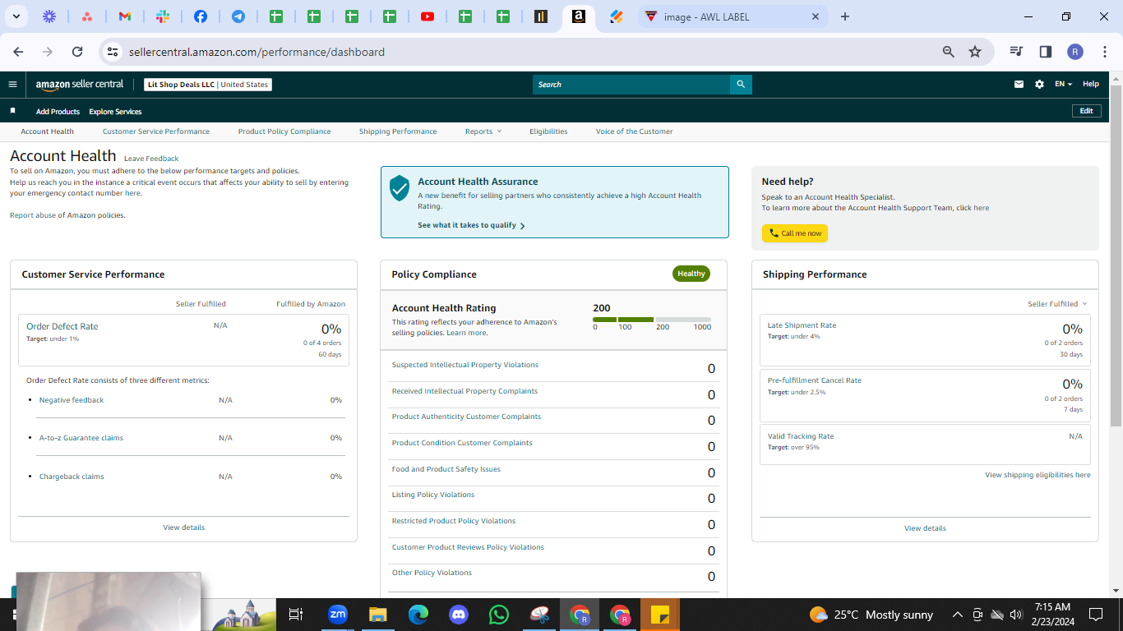Click the Call me now button
The height and width of the screenshot is (631, 1123).
pyautogui.click(x=795, y=233)
